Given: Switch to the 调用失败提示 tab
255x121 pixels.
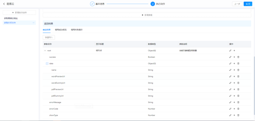Looking at the screenshot, I should (x=76, y=30).
